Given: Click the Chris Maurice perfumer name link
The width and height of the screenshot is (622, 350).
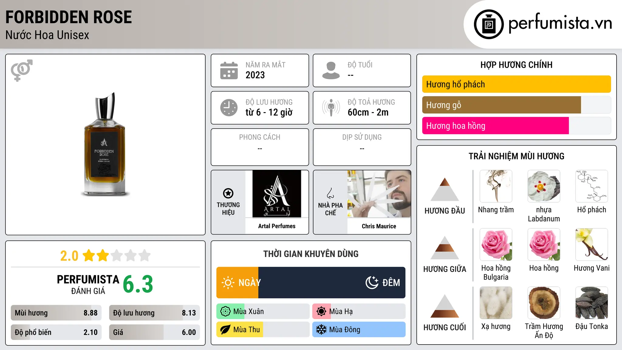Looking at the screenshot, I should pyautogui.click(x=379, y=226).
